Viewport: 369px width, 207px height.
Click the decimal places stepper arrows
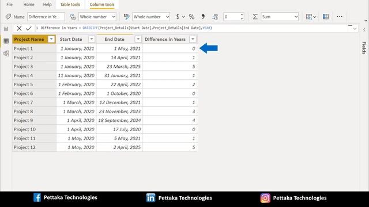click(x=242, y=17)
